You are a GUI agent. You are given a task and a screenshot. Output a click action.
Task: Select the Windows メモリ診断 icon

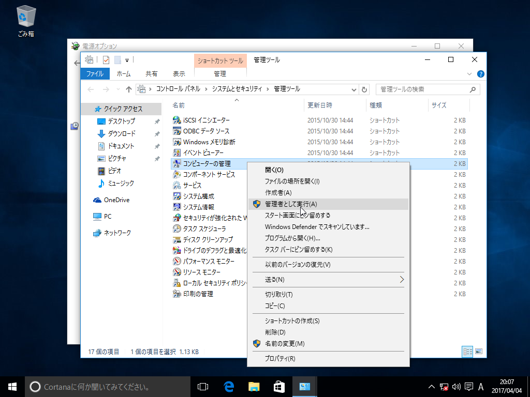tap(176, 142)
